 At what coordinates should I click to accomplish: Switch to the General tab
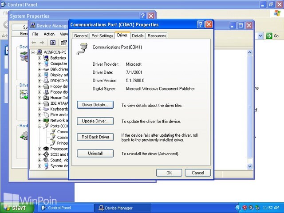click(81, 35)
